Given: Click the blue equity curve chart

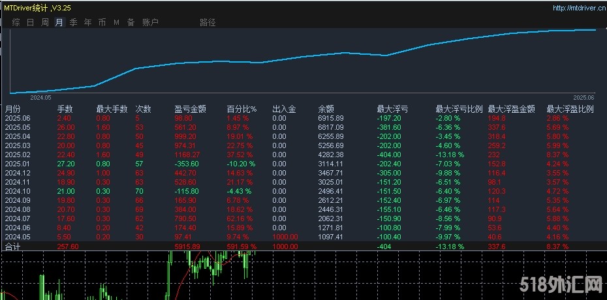Looking at the screenshot, I should click(x=303, y=61).
